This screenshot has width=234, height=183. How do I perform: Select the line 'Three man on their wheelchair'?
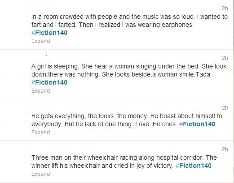(124, 157)
